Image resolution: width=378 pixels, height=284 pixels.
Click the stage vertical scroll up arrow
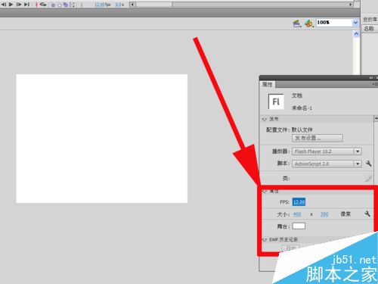click(x=356, y=34)
